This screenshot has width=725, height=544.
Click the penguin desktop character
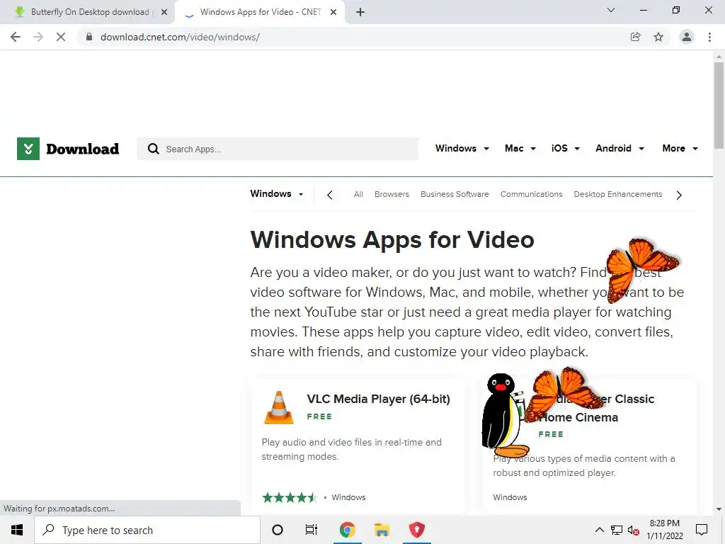(x=504, y=415)
